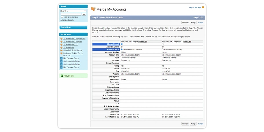Click Select All for TrueSalesSoft Company LLC column
Viewport: 264px width, 132px height.
point(187,41)
